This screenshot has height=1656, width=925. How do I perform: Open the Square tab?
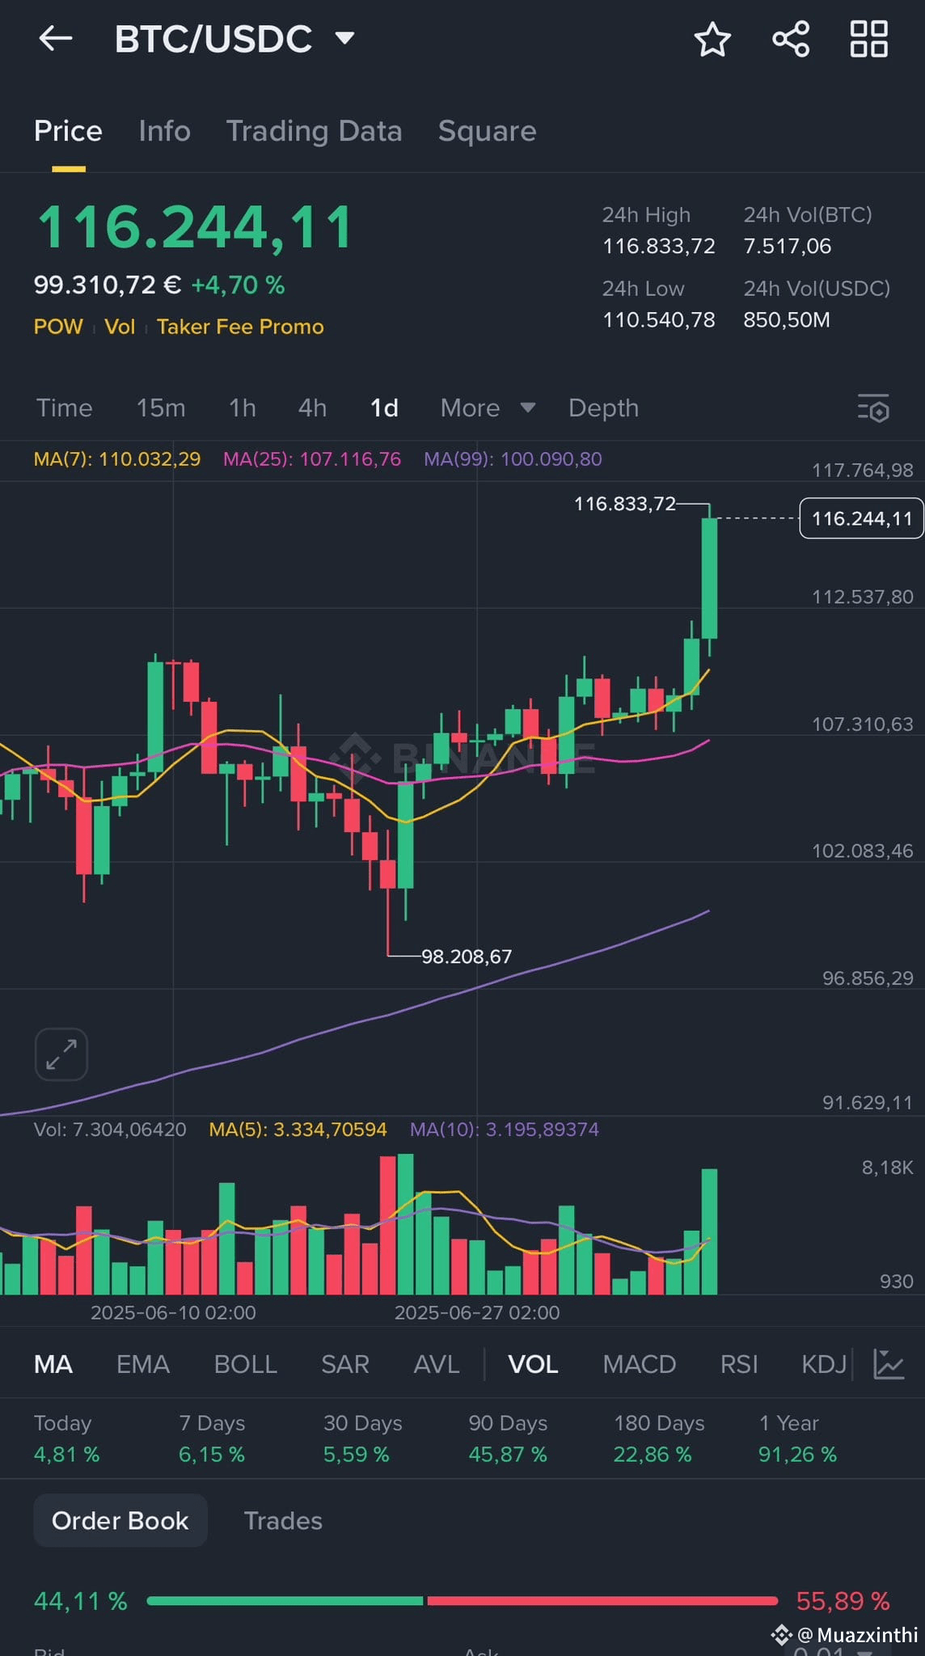[487, 131]
